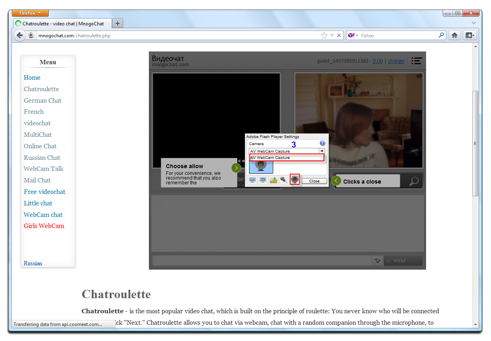491x341 pixels.
Task: Open the Flash Display settings tab icon
Action: coord(253,180)
